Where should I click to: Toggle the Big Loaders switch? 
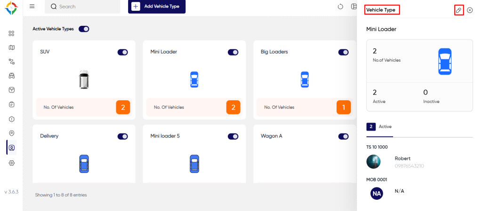[343, 52]
